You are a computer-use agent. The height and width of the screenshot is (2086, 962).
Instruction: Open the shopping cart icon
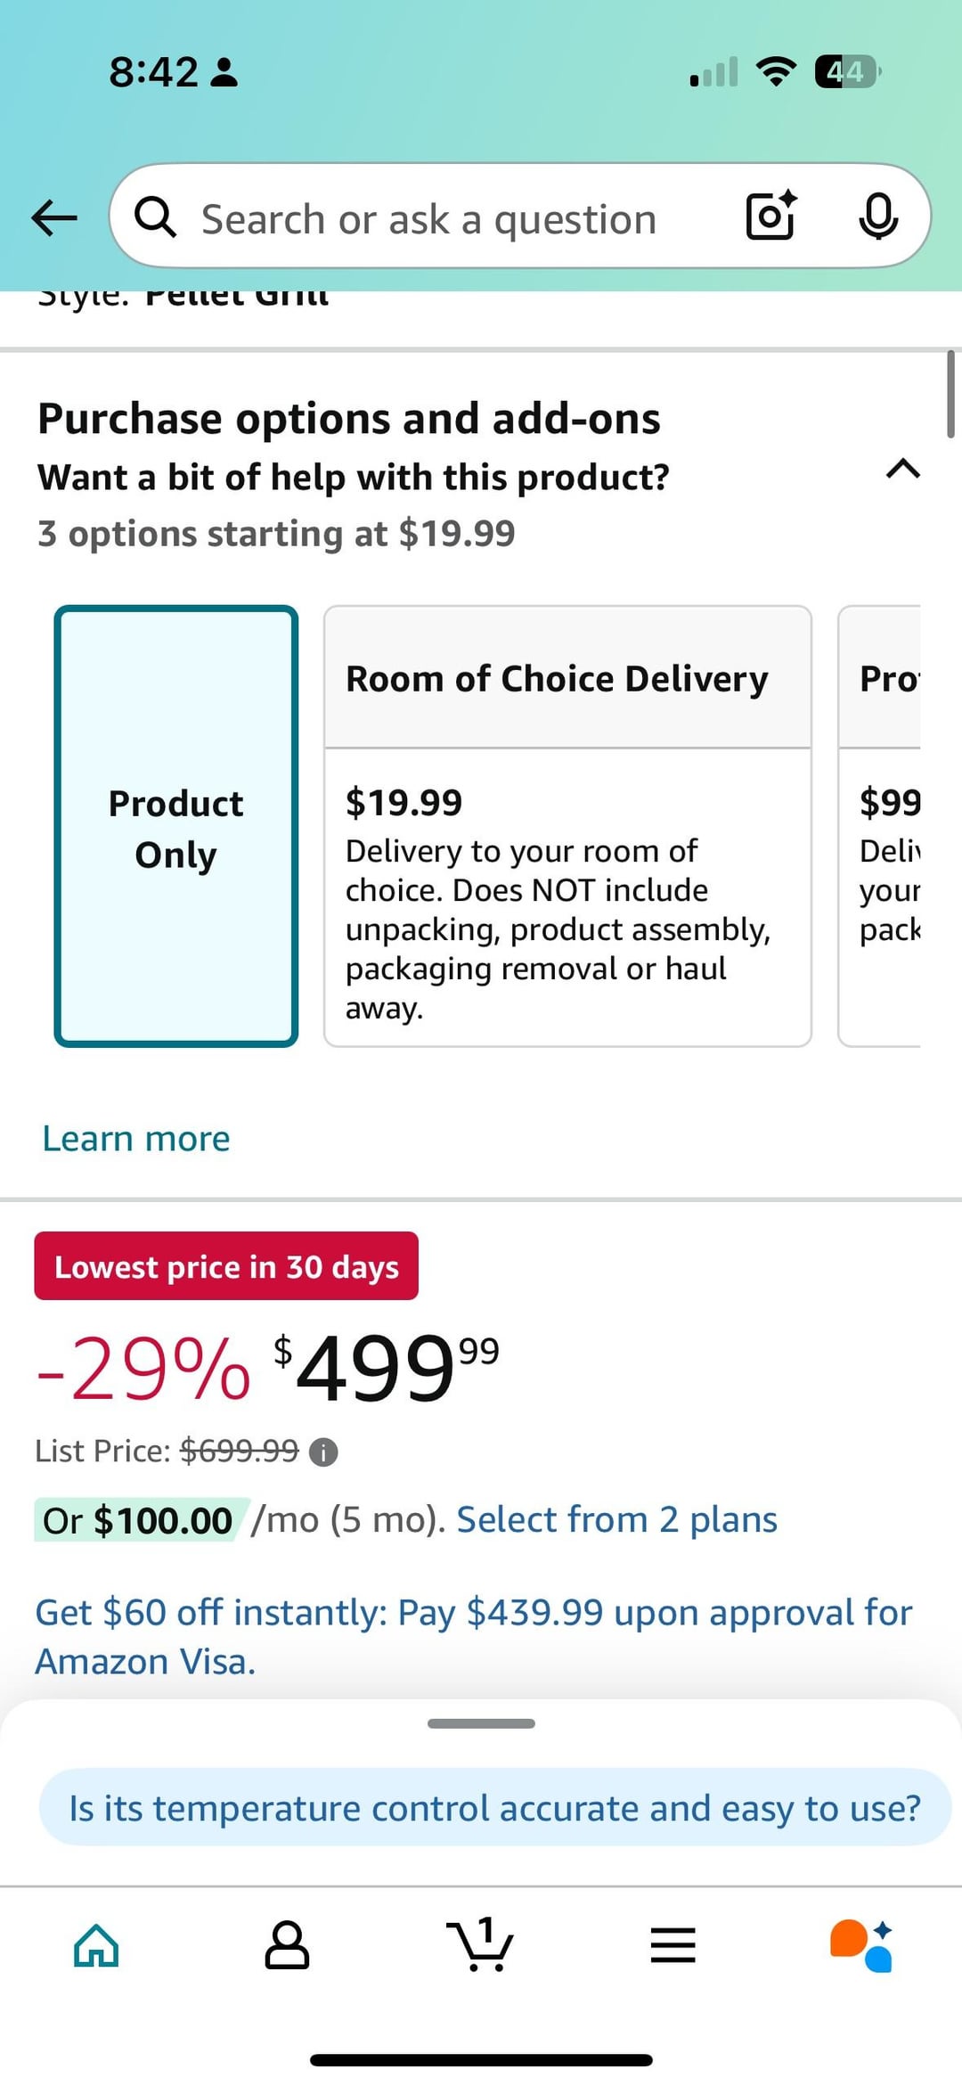(480, 1943)
